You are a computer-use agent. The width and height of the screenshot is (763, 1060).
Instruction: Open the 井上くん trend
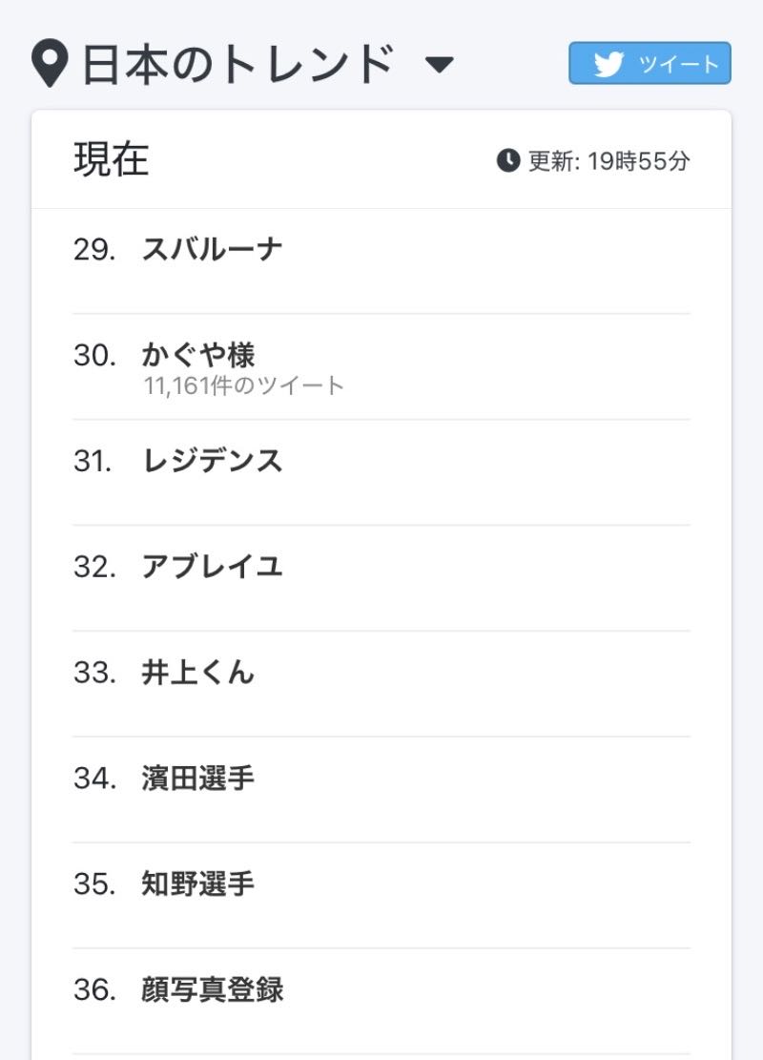click(x=198, y=674)
